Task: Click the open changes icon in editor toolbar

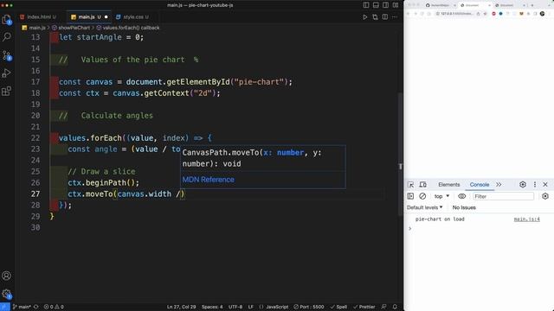Action: 375,17
